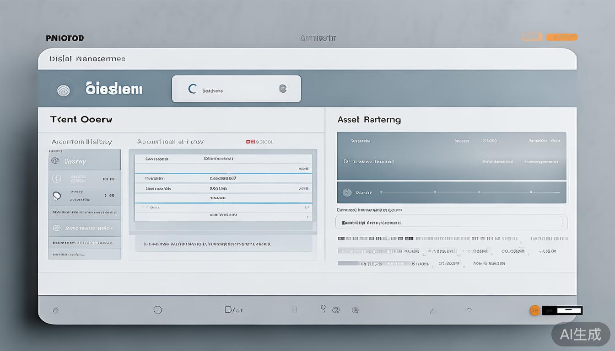Screen dimensions: 615x351
Task: Click the pale orange button at top right
Action: click(531, 37)
